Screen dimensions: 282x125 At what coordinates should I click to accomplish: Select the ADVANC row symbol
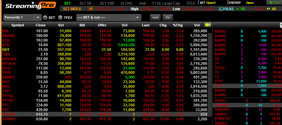click(x=10, y=59)
